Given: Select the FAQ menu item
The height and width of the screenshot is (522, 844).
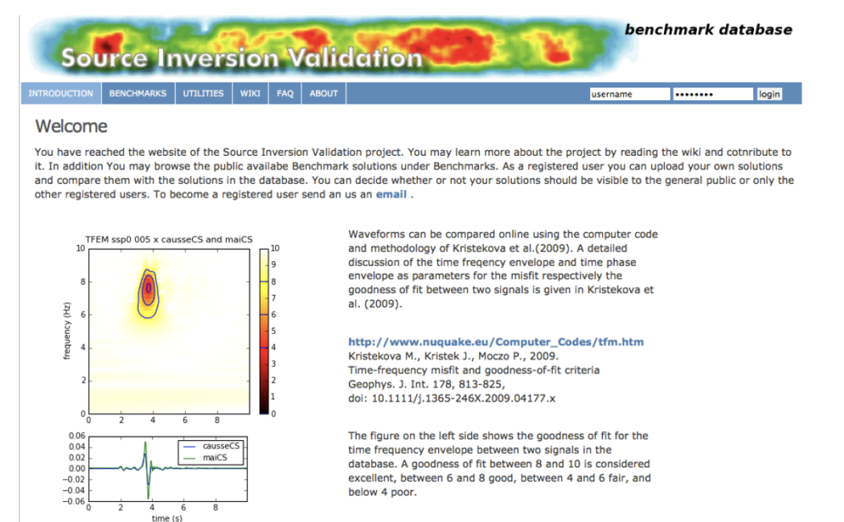Looking at the screenshot, I should point(285,93).
